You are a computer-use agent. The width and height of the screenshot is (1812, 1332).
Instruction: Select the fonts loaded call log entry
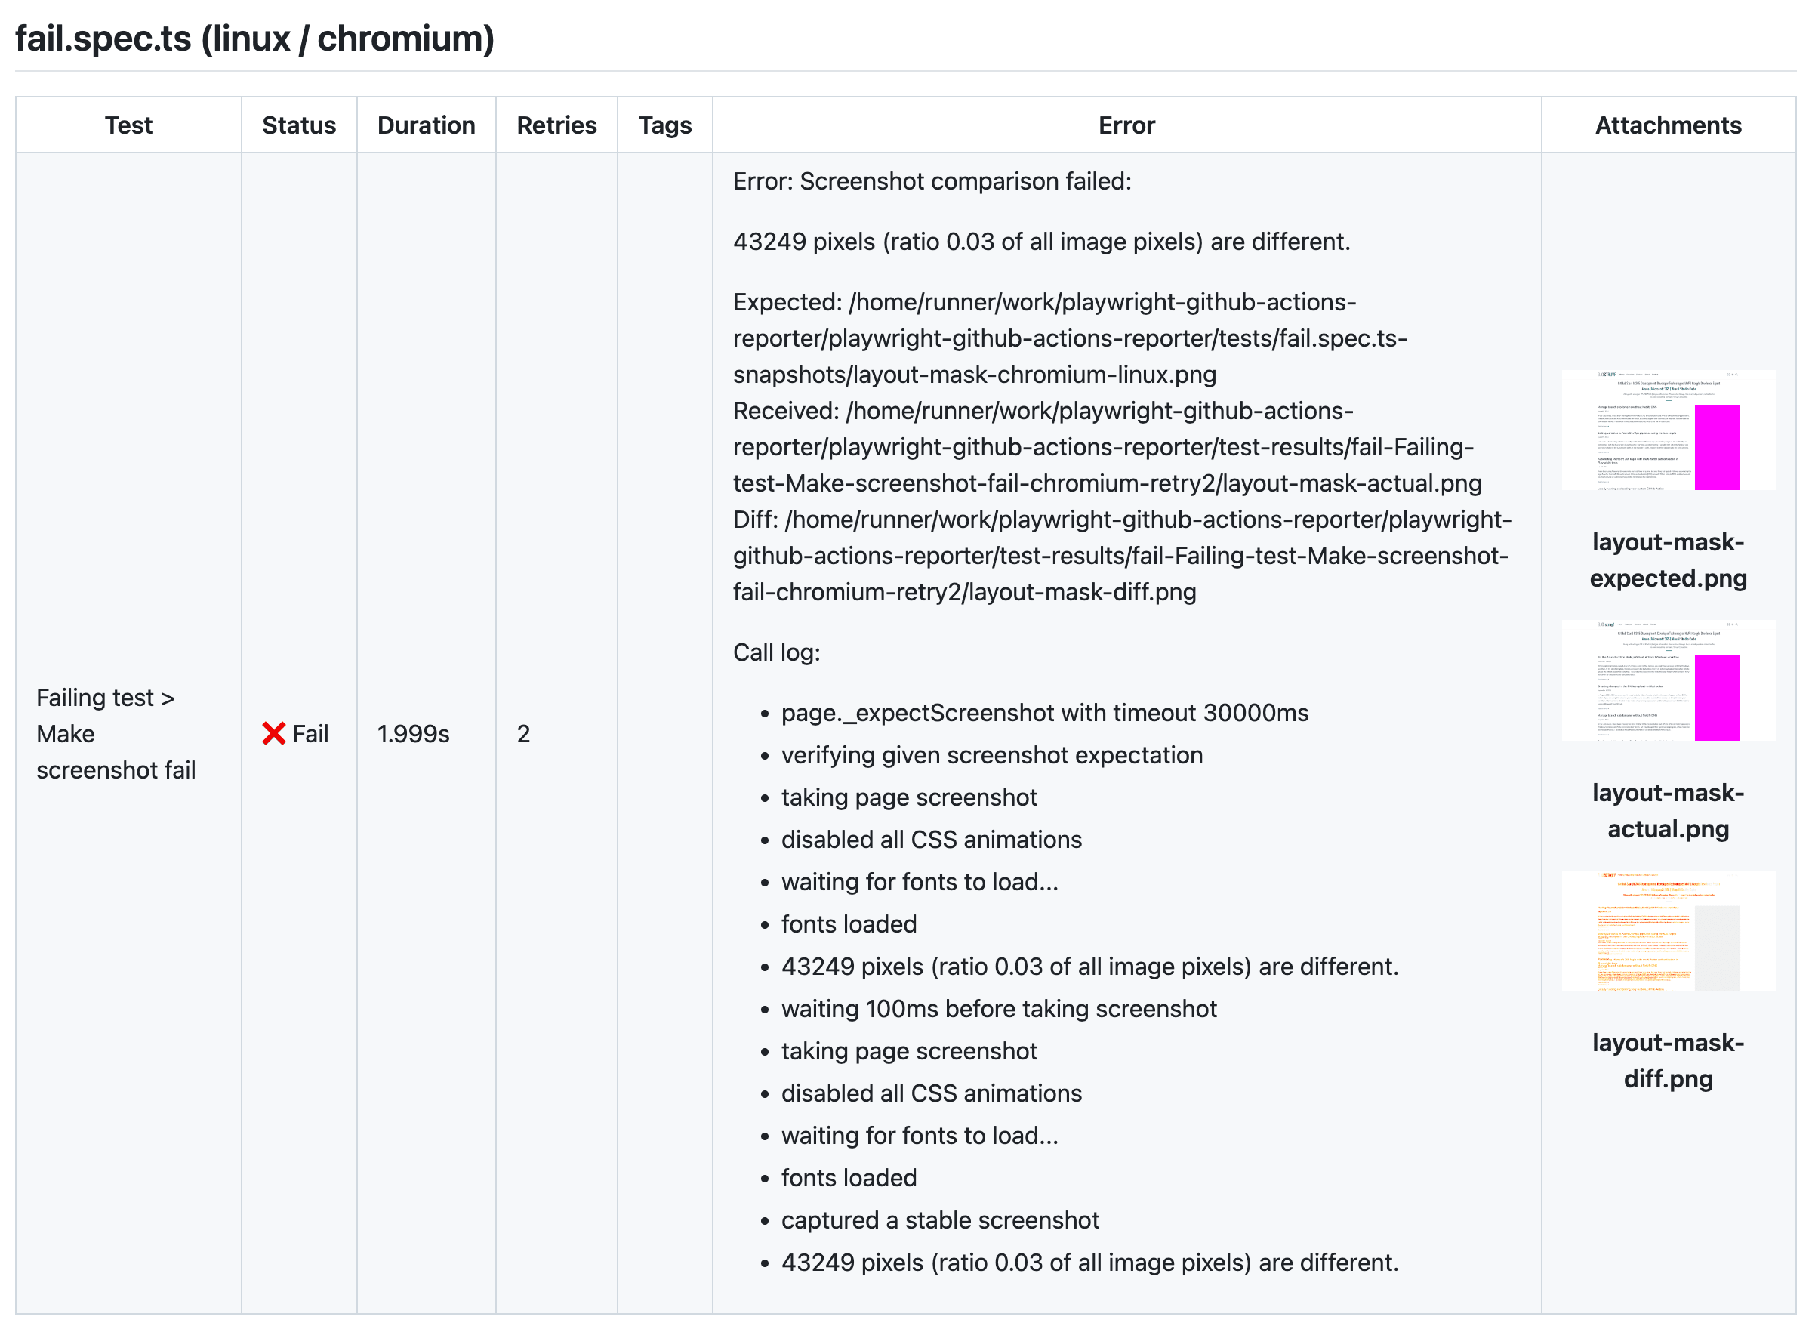848,924
